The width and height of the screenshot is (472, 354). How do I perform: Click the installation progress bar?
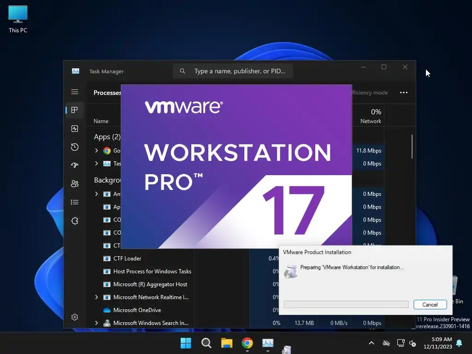346,304
